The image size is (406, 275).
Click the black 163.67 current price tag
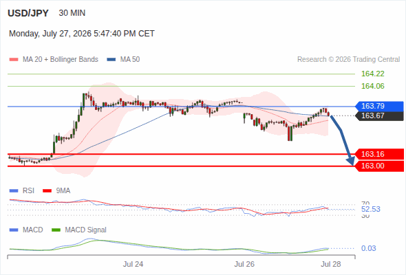point(379,115)
